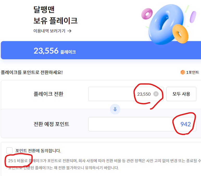Viewport: 201px width, 176px height.
Task: Click the 25:1 conversion ratio notice
Action: click(78, 161)
